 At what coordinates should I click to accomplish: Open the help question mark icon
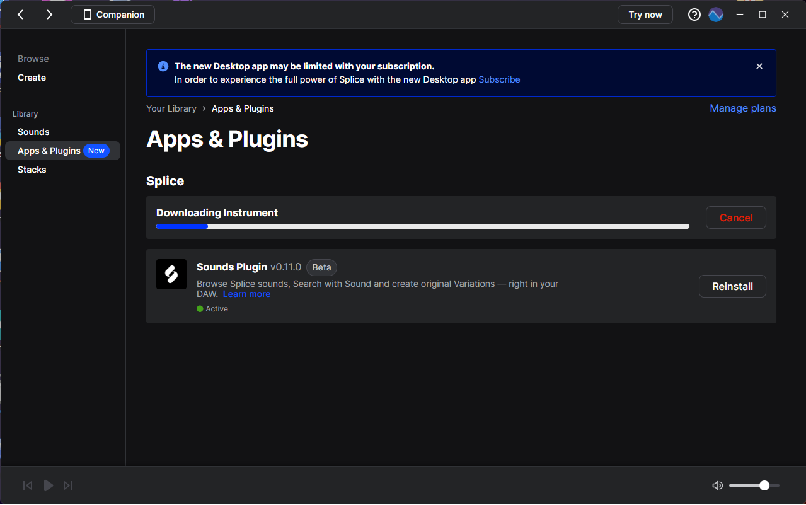click(694, 15)
